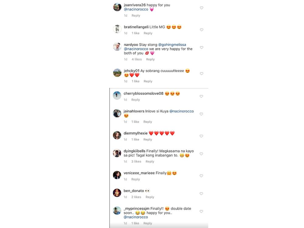Viewport: 304px width, 228px height.
Task: Reply to veniceee_marieee's Finally comment
Action: (136, 179)
